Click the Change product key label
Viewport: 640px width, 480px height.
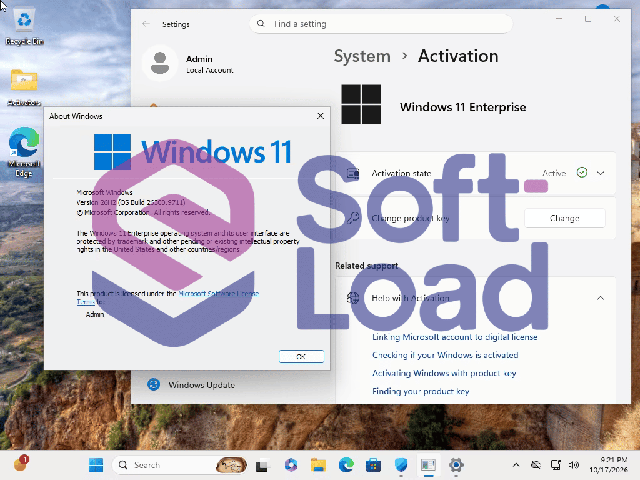point(411,218)
